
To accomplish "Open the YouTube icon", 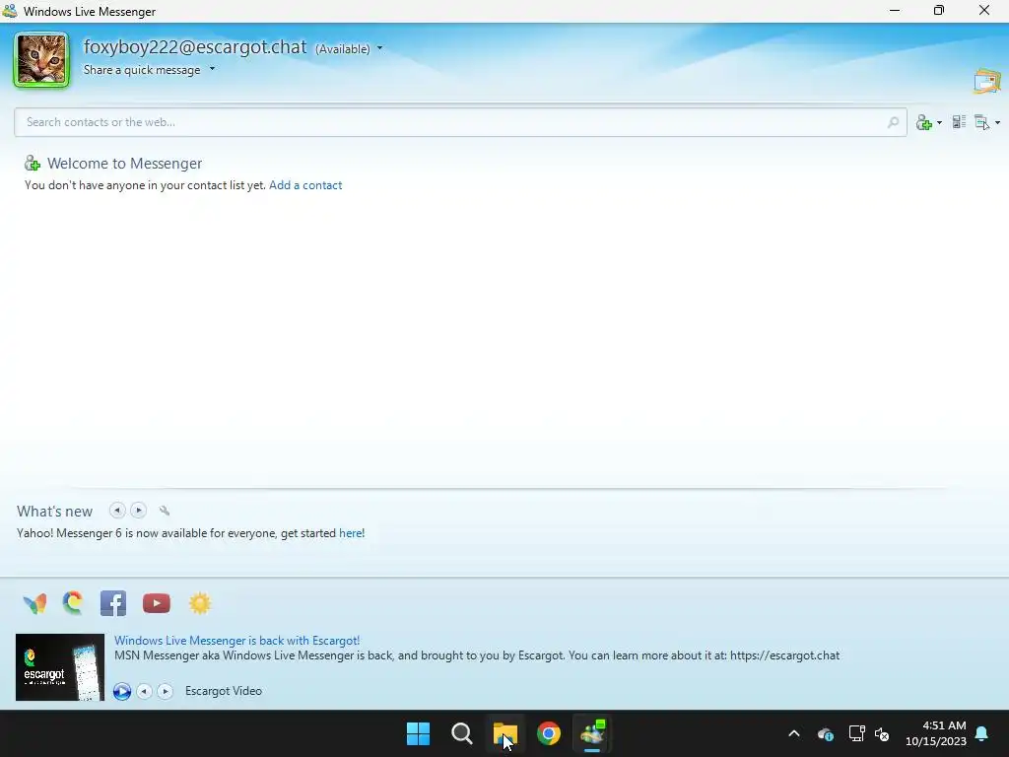I will coord(157,603).
